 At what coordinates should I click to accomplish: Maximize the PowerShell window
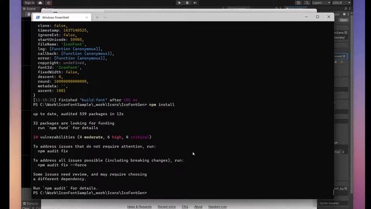click(x=318, y=17)
